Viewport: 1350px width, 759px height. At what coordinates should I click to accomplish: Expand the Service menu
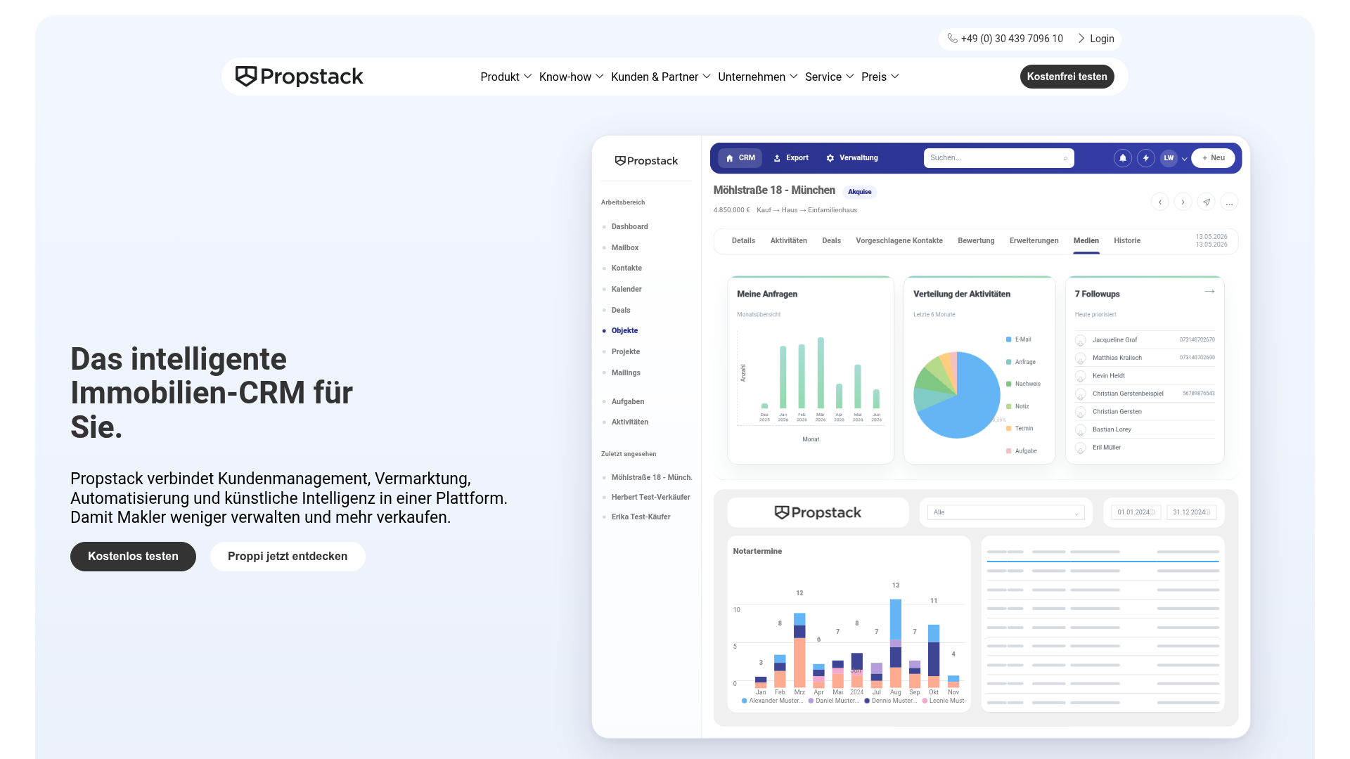[830, 77]
